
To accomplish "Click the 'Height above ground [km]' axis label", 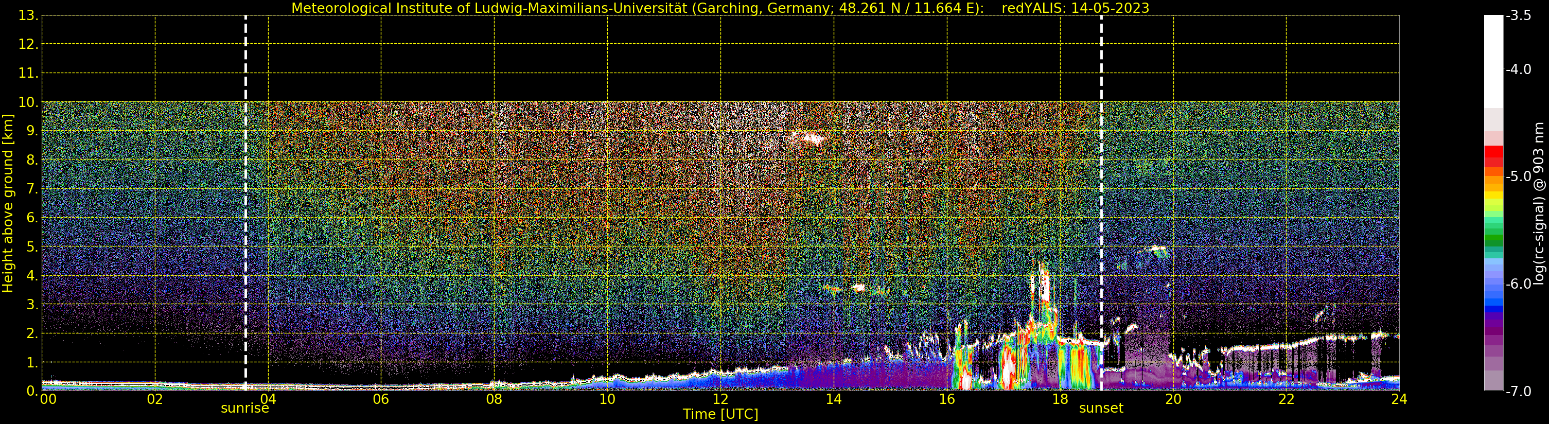I will (8, 203).
